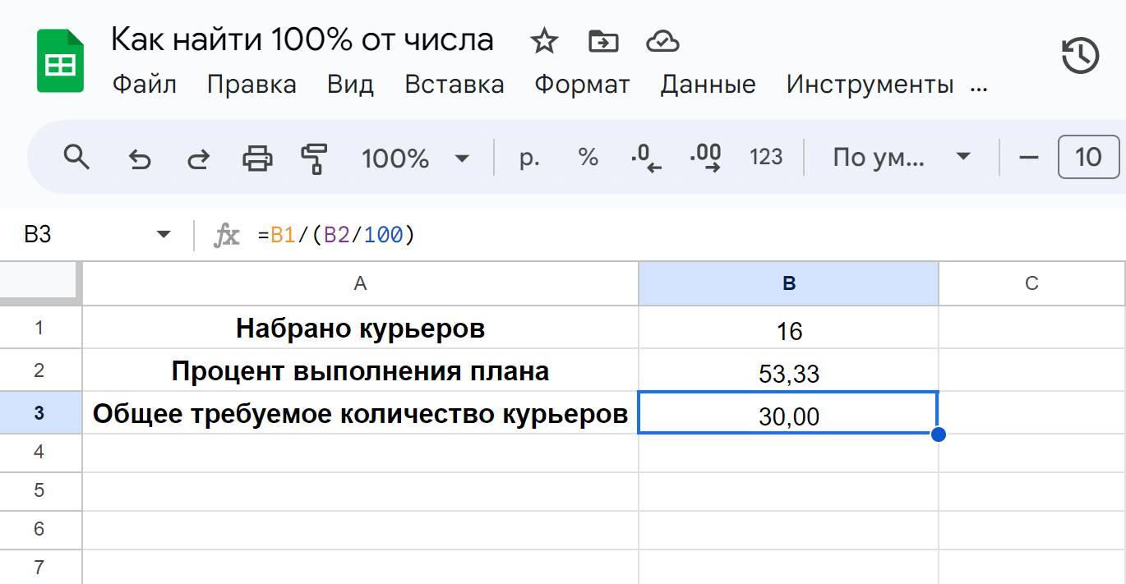Select column A header
The width and height of the screenshot is (1126, 584).
(x=360, y=283)
